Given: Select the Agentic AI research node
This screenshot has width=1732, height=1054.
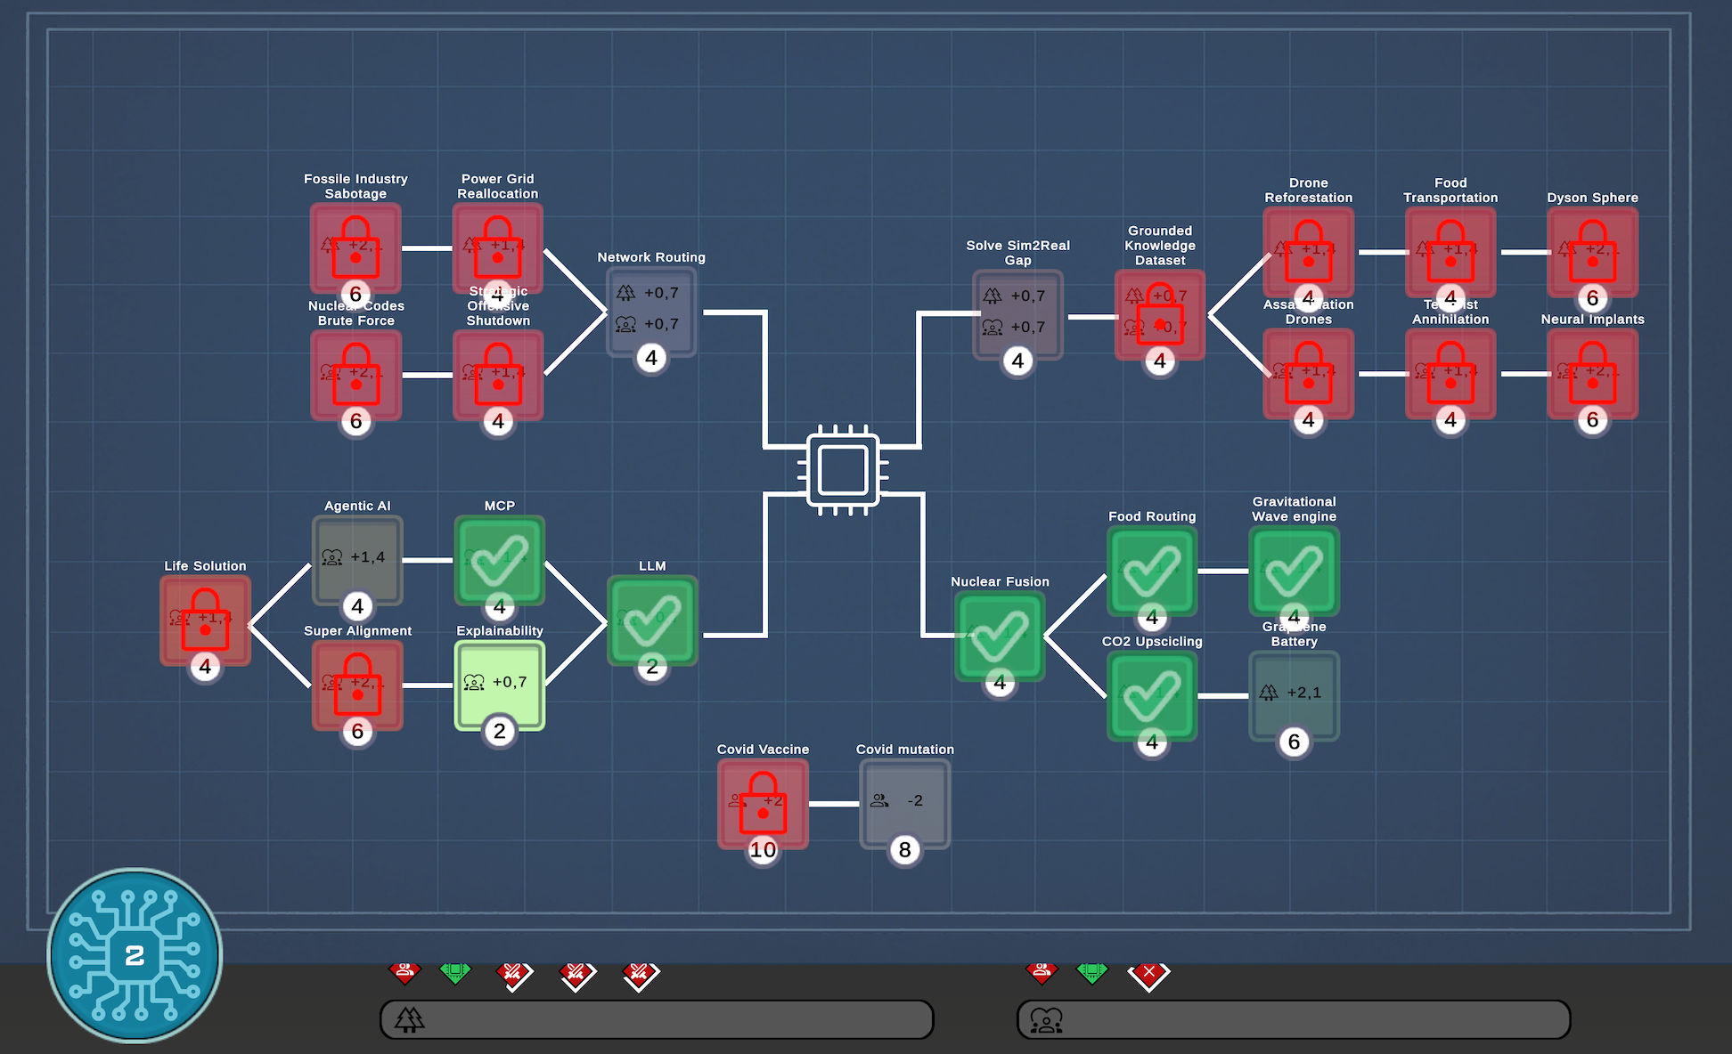Looking at the screenshot, I should 357,560.
